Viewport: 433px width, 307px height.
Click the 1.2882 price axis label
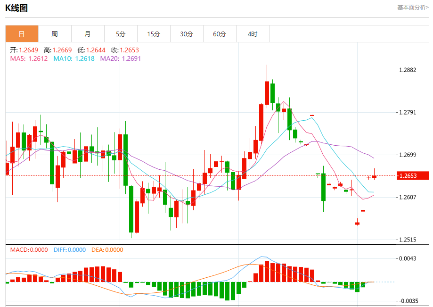408,70
